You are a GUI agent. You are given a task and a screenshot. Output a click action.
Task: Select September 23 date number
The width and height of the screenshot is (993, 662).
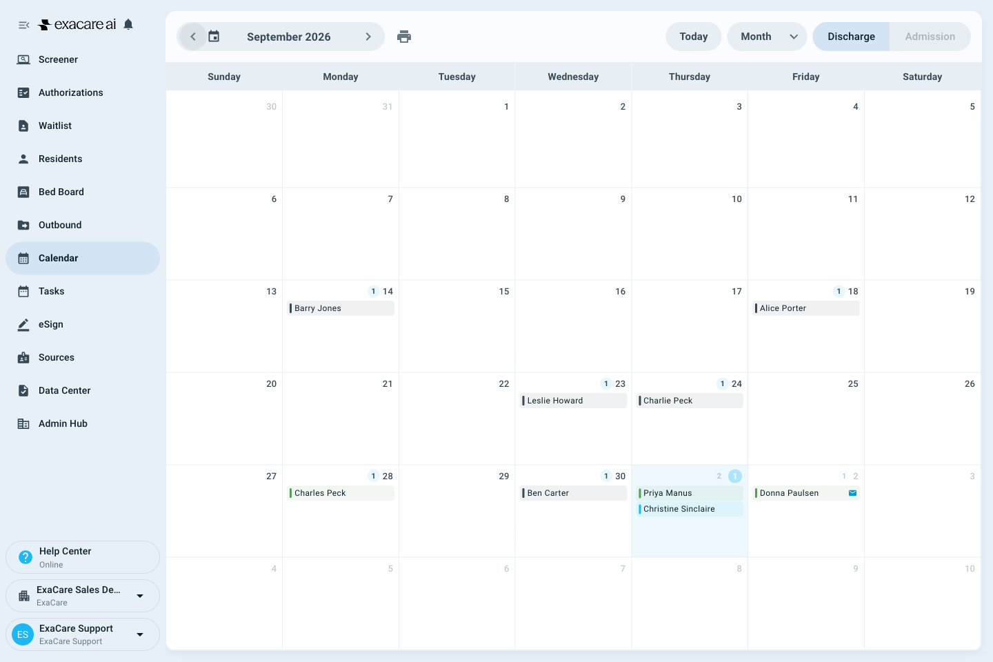tap(621, 384)
